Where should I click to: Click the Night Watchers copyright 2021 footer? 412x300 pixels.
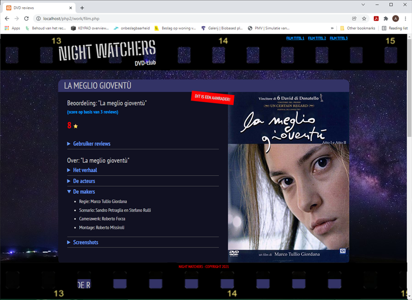click(x=203, y=266)
